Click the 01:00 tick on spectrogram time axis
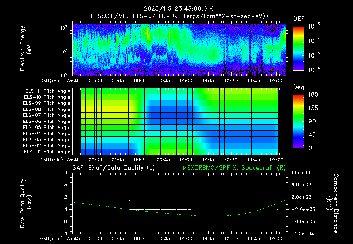Screen dimensions: 353x244 186,81
